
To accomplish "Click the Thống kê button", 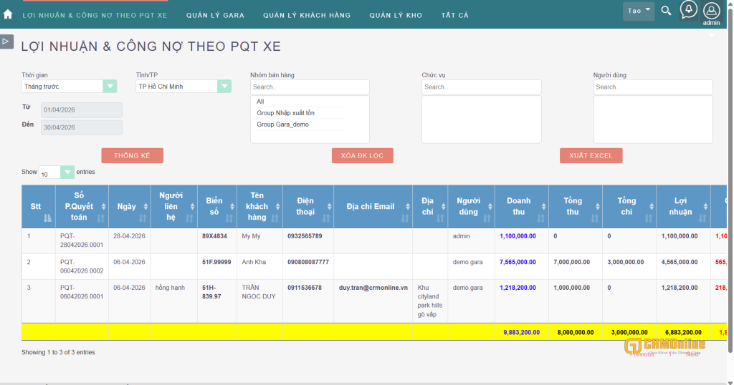I will 133,155.
